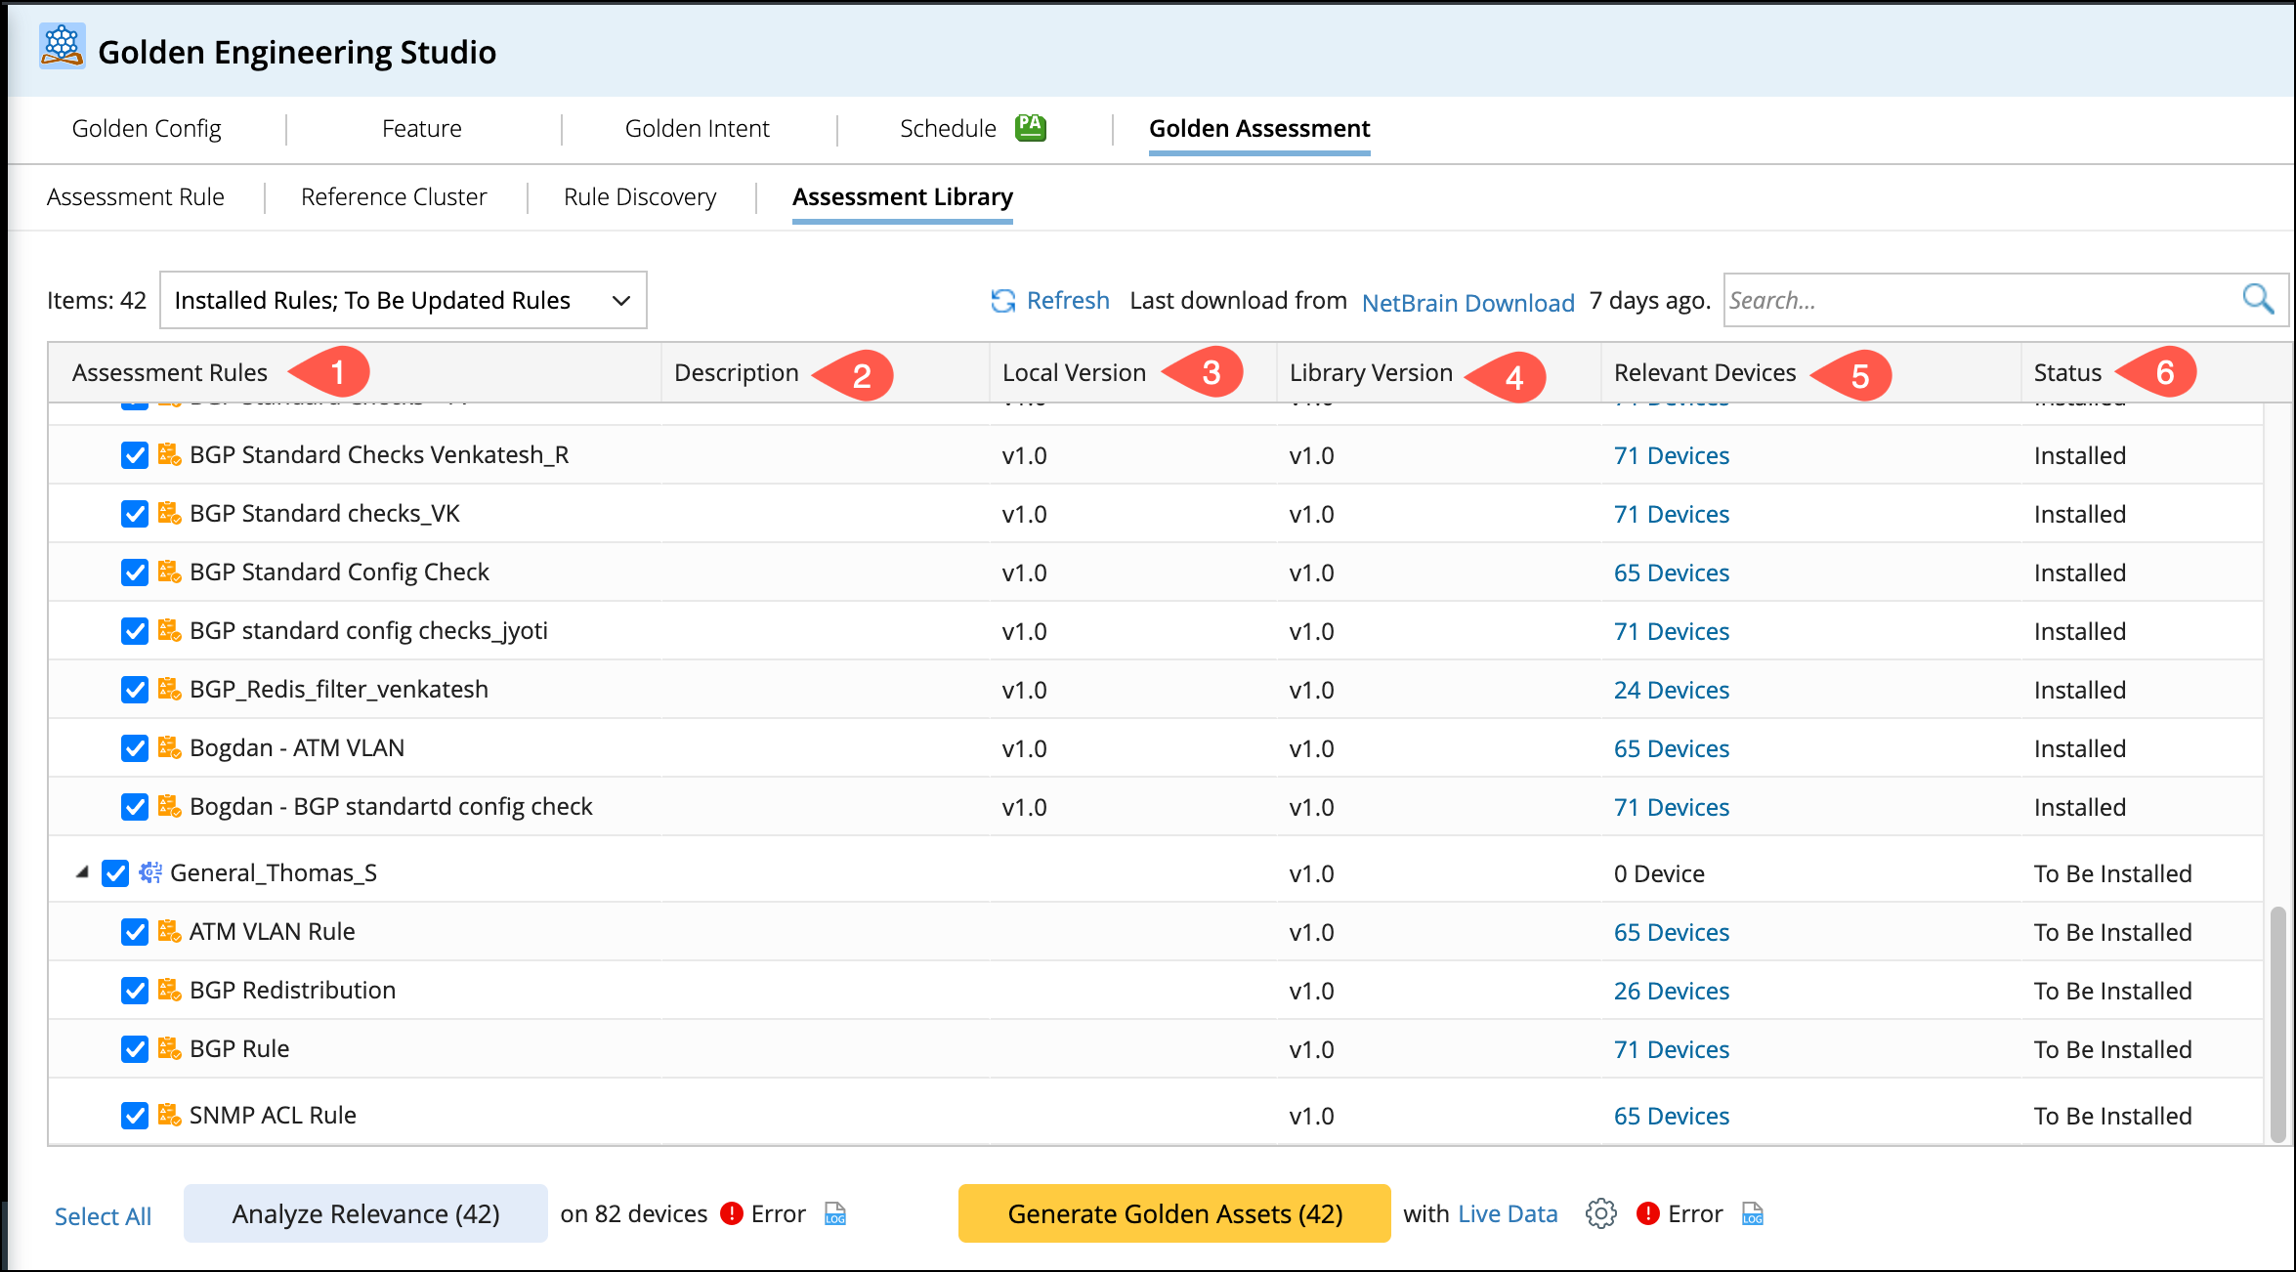
Task: Open log icon next to Analyze Relevance error
Action: (x=835, y=1214)
